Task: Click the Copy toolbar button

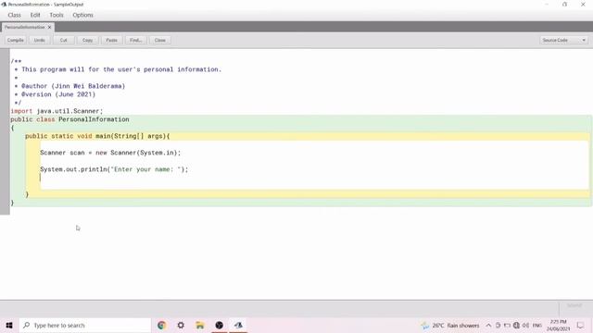Action: (88, 40)
